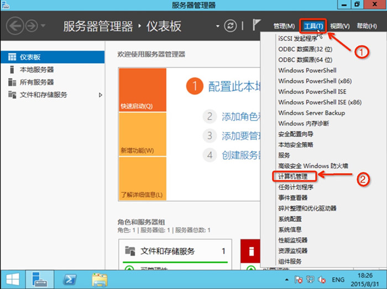This screenshot has height=289, width=387.
Task: Launch PowerShell from taskbar
Action: tap(70, 280)
